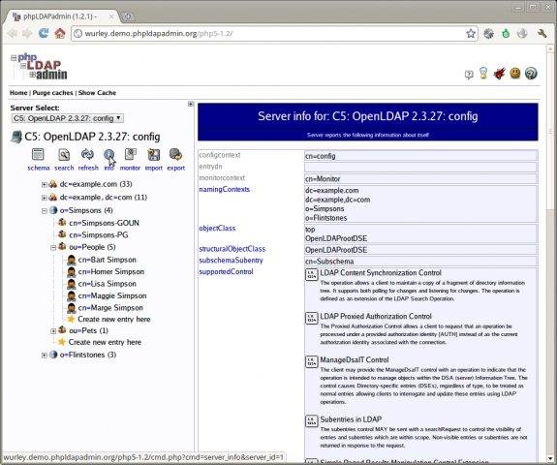Click the Home menu link
The width and height of the screenshot is (557, 465).
coord(18,93)
